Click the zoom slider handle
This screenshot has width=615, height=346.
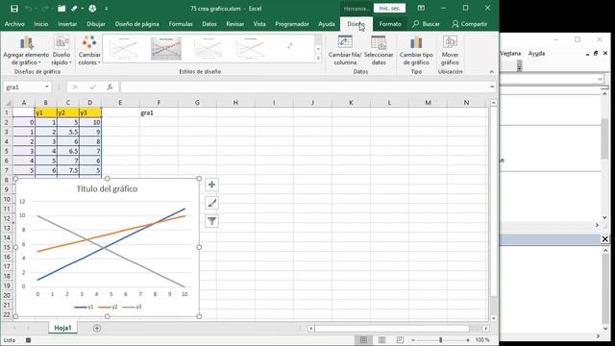pyautogui.click(x=440, y=340)
